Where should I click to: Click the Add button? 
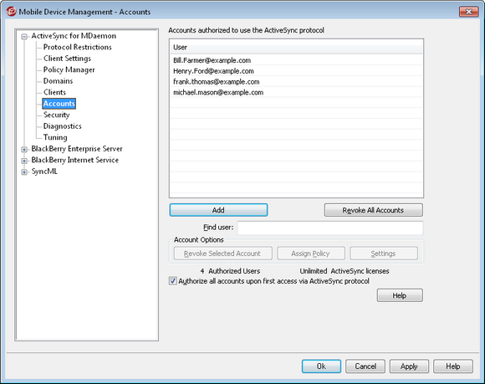(x=218, y=210)
